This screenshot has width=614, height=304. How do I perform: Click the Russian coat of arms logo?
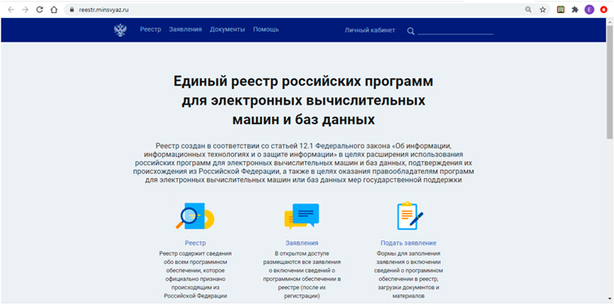120,30
